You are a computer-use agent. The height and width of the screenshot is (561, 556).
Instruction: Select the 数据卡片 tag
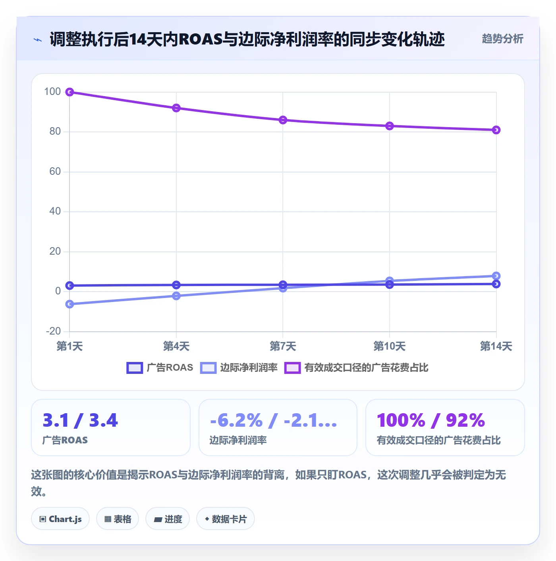tap(226, 518)
